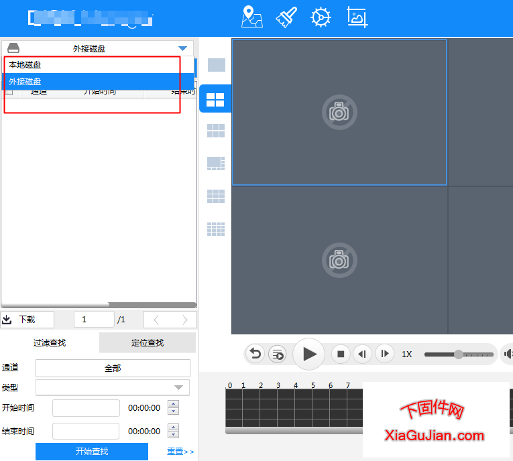Click the brush cleanup icon in top bar
This screenshot has width=513, height=461.
[x=286, y=17]
